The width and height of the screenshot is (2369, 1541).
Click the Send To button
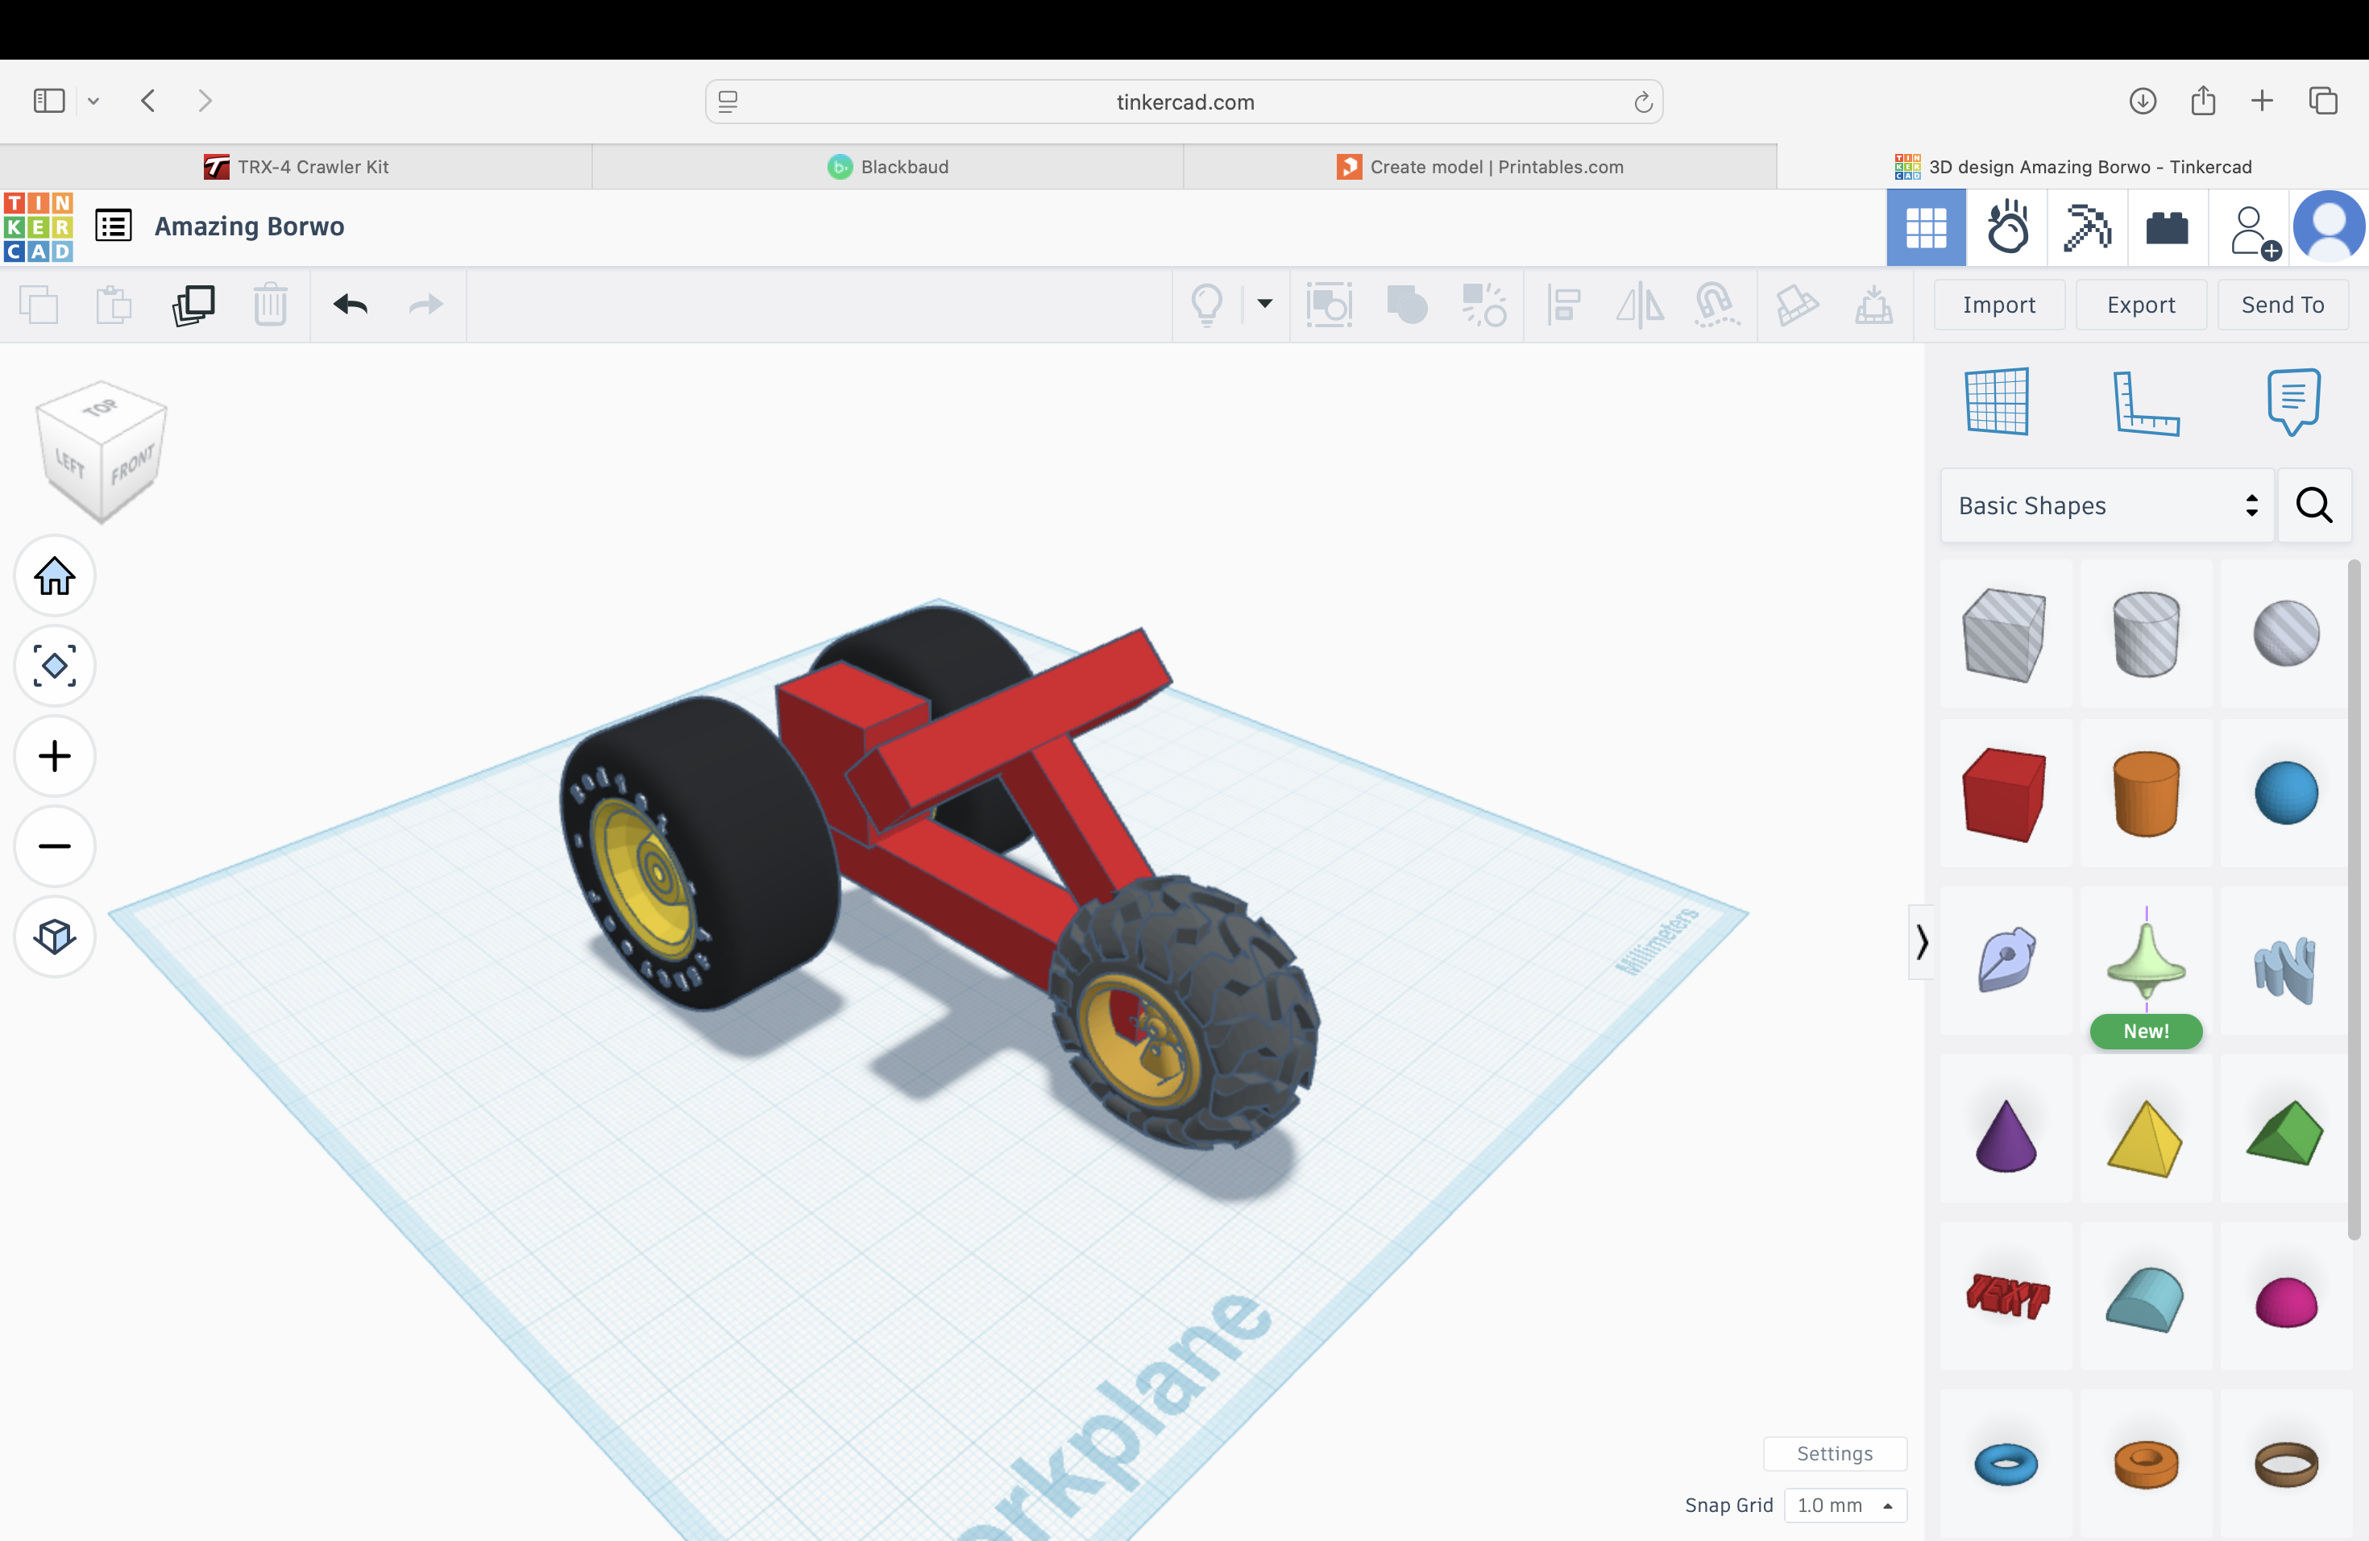pyautogui.click(x=2283, y=305)
